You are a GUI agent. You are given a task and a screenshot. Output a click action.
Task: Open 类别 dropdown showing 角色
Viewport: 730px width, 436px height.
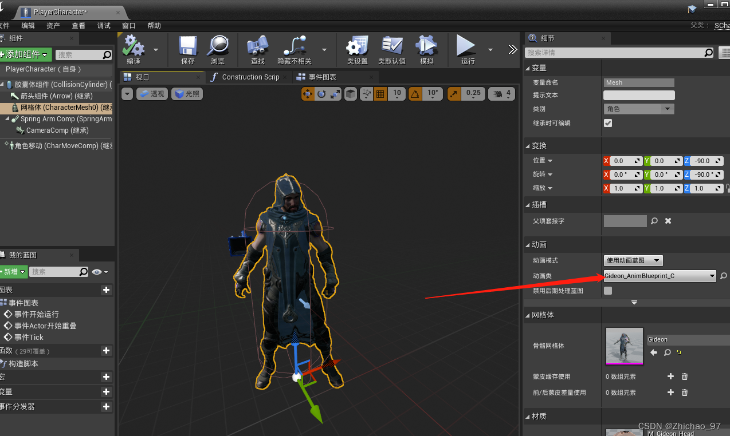[x=639, y=109]
